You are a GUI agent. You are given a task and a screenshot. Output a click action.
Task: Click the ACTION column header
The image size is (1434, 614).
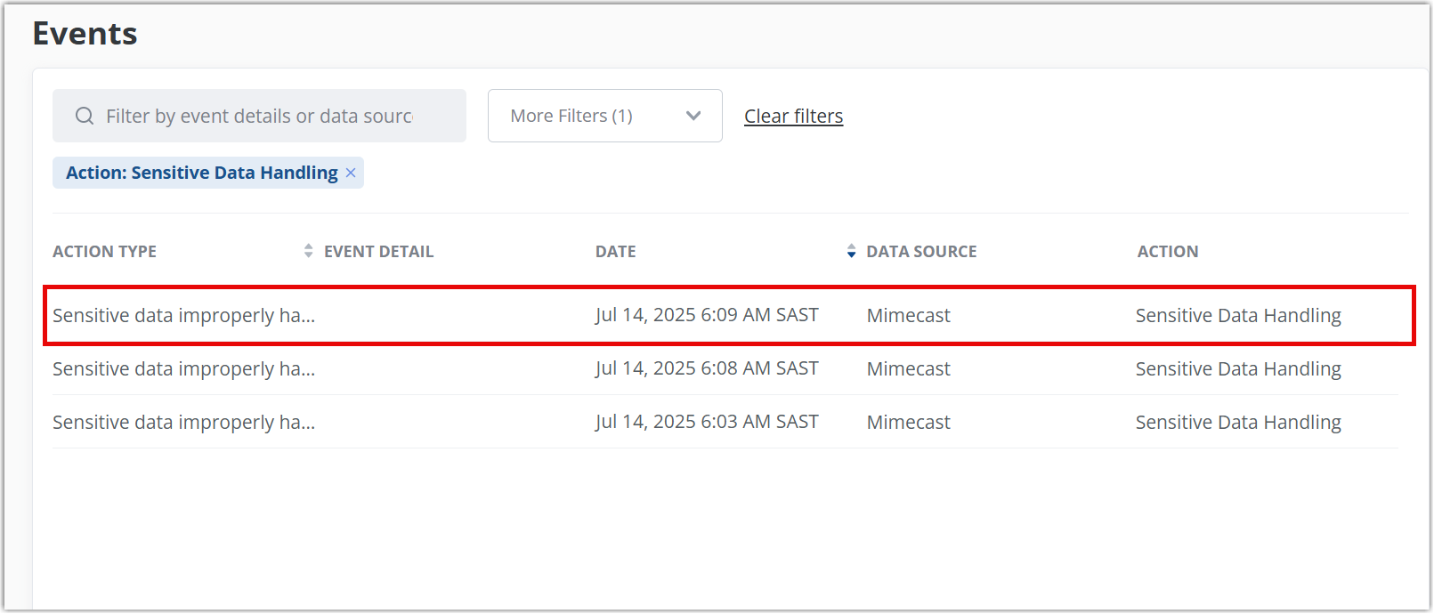1167,252
